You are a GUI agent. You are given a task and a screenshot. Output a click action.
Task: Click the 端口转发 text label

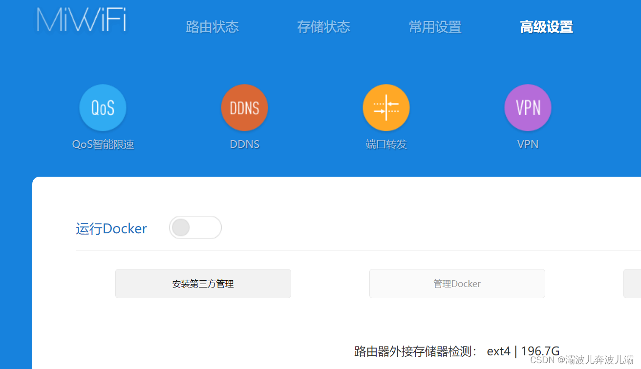(386, 144)
